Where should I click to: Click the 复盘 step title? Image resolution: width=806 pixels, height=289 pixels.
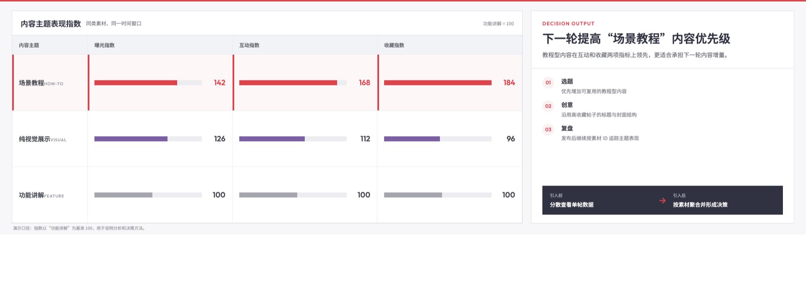tap(567, 129)
